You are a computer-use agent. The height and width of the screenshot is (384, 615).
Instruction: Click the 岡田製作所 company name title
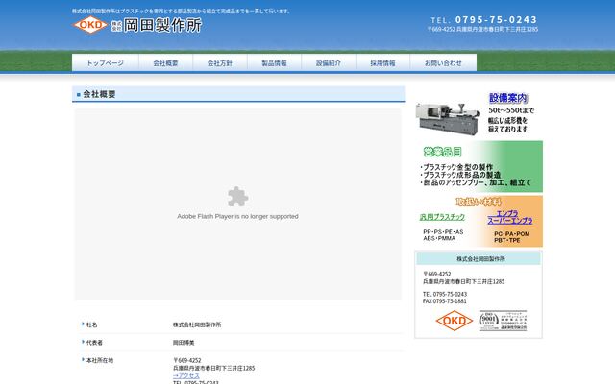point(162,25)
